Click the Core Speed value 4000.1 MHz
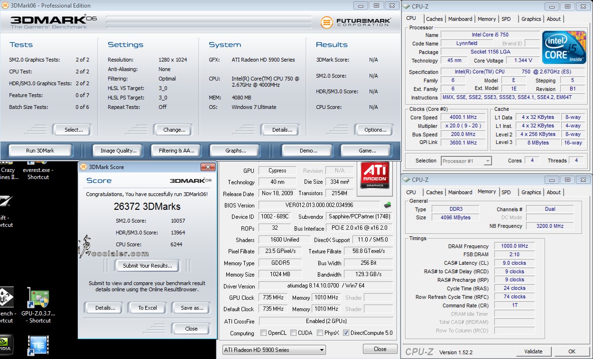The height and width of the screenshot is (359, 593). (x=463, y=117)
